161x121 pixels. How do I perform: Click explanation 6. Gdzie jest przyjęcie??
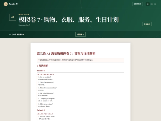tap(80, 105)
